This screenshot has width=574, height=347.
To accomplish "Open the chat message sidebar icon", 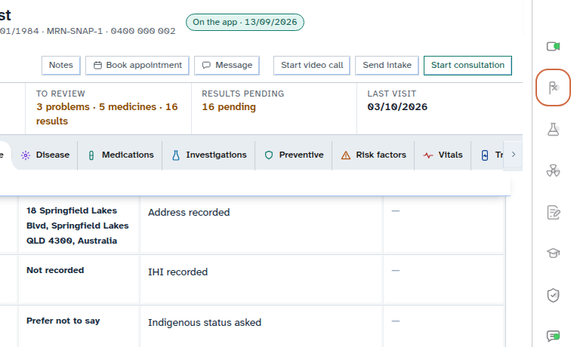I will point(553,336).
